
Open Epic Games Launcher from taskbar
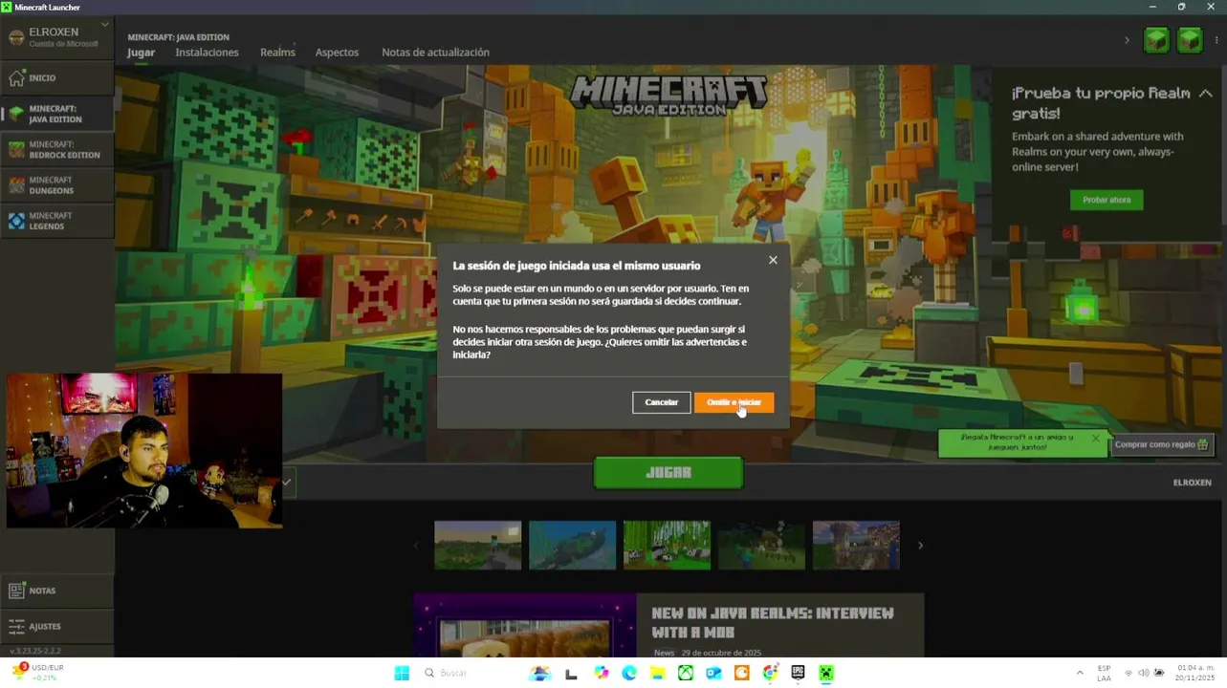click(798, 673)
